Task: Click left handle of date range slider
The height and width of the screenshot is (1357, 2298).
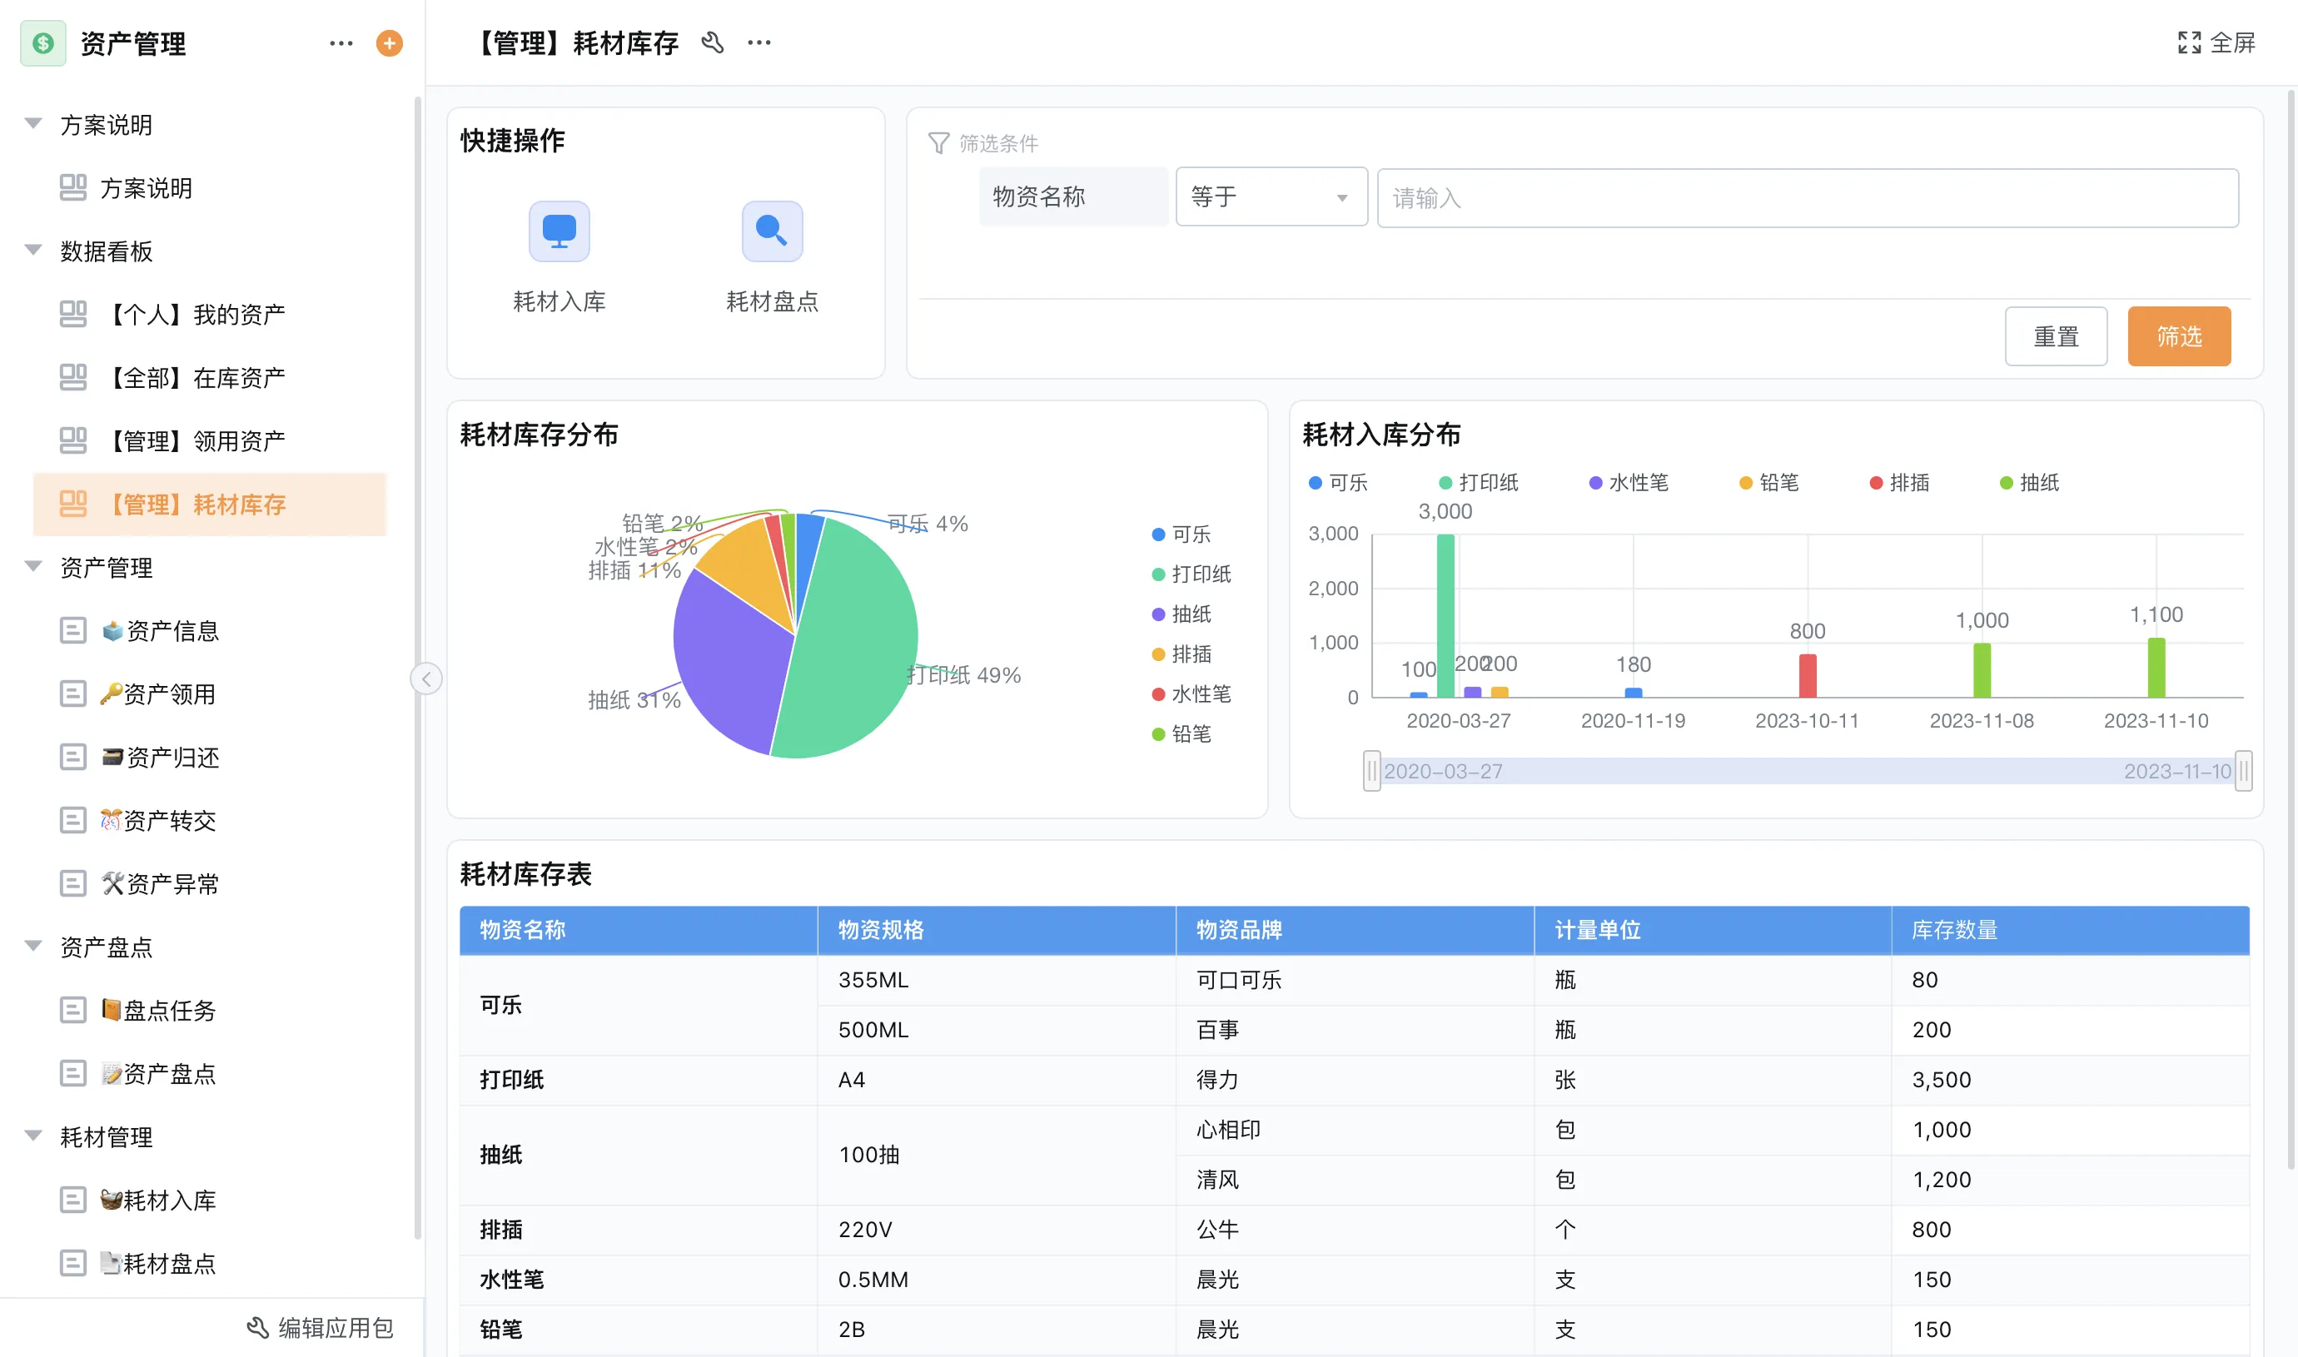Action: coord(1371,771)
